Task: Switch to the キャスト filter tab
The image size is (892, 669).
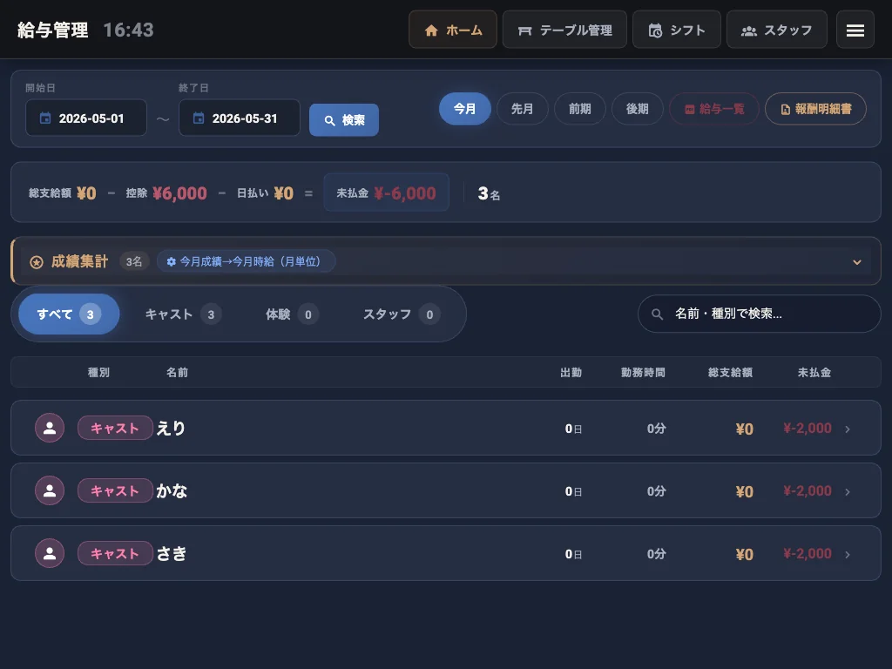Action: click(183, 314)
